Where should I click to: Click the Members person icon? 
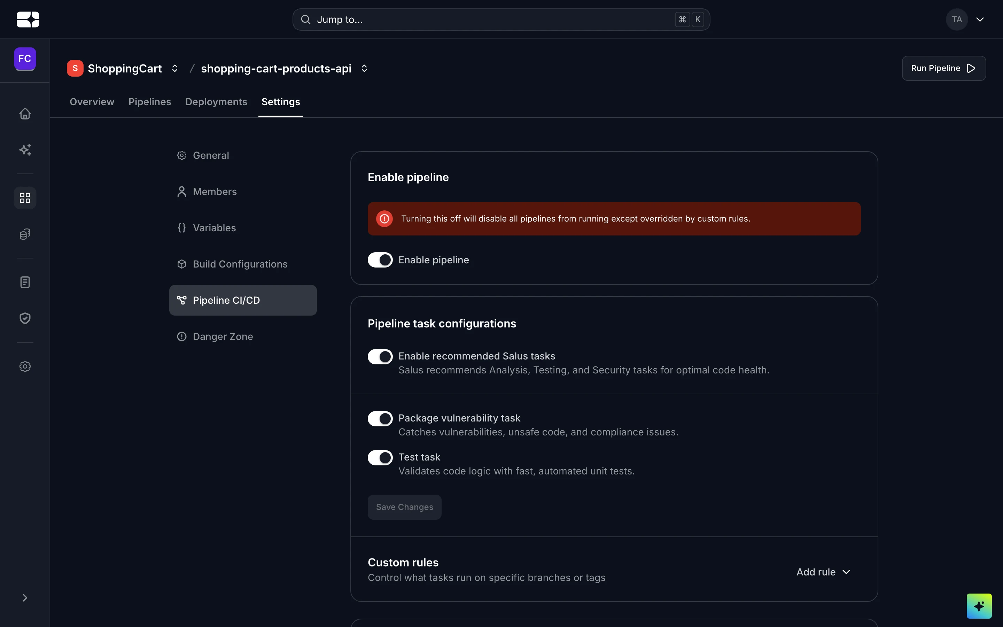[x=181, y=192]
